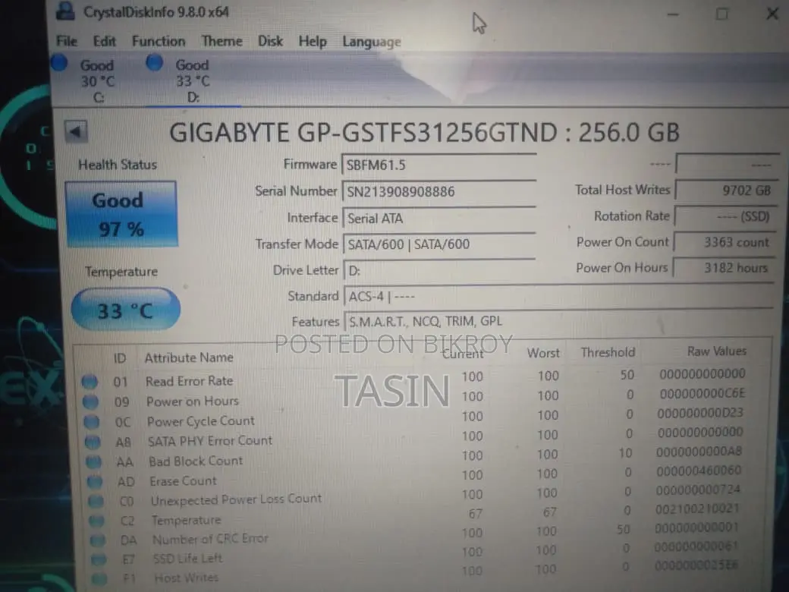Viewport: 789px width, 592px height.
Task: Click the CrystalDiskInfo app icon in title bar
Action: (65, 10)
